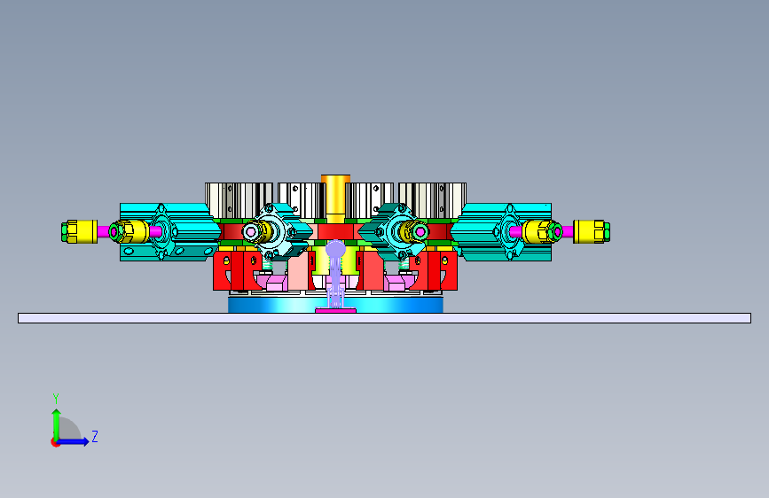The image size is (769, 498).
Task: Select the blue circular turntable base
Action: (335, 304)
